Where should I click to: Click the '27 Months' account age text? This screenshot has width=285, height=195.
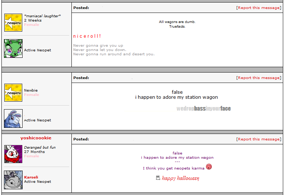(x=34, y=152)
